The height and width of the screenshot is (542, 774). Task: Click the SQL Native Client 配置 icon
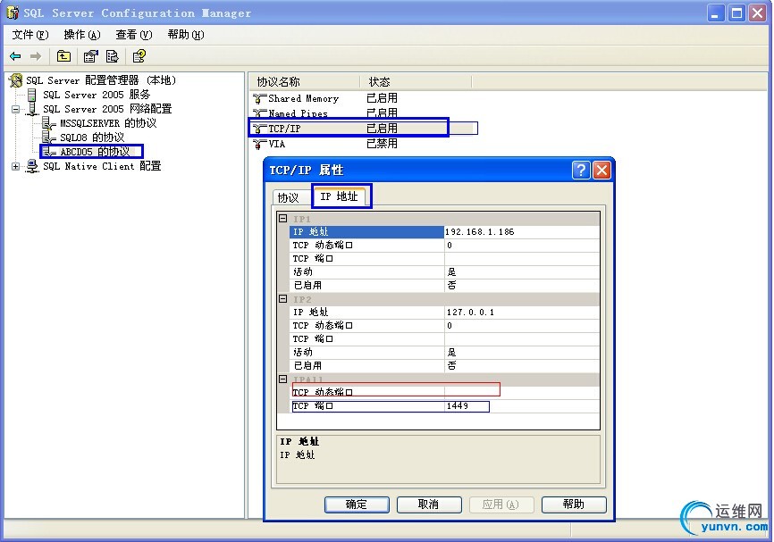32,166
